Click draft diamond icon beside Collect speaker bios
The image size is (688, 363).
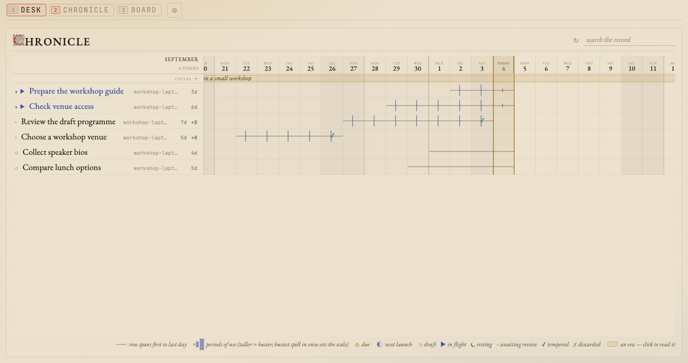pos(17,153)
